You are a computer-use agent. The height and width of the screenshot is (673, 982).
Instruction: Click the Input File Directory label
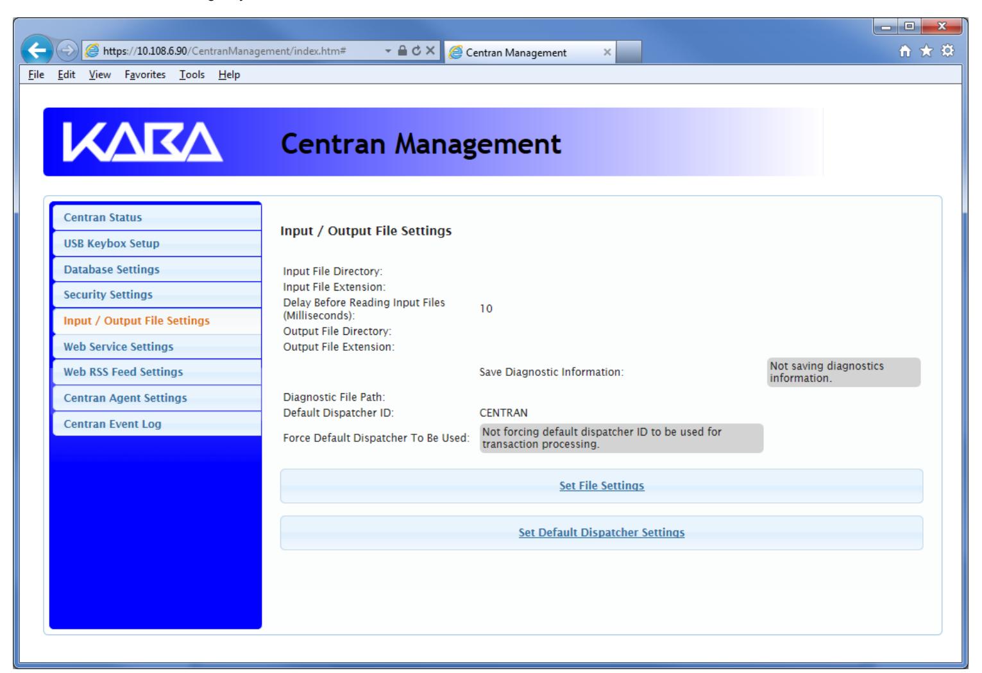coord(333,271)
